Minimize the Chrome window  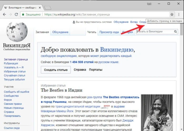(159, 4)
